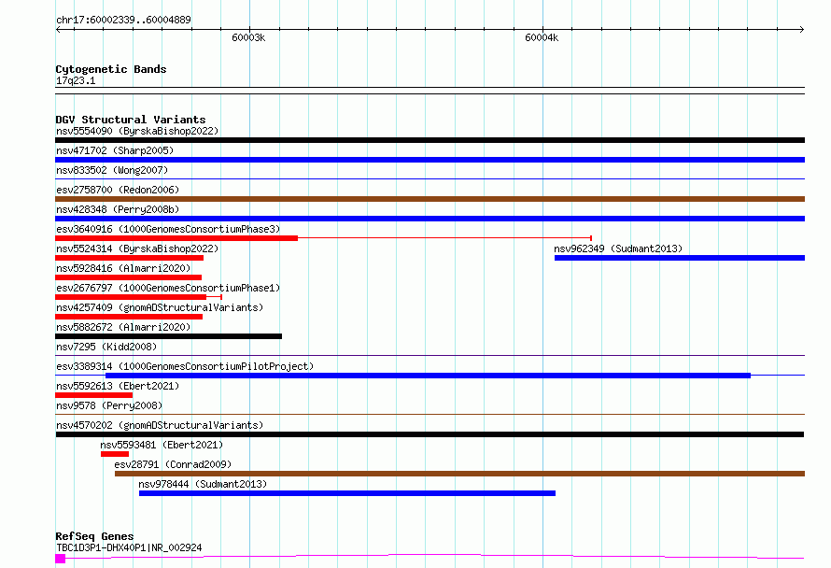Open nsv5592613 (Ebert2021) variant label
Viewport: 831px width, 568px height.
(x=118, y=386)
